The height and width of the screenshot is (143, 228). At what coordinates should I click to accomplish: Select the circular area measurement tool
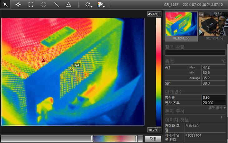[44, 4]
